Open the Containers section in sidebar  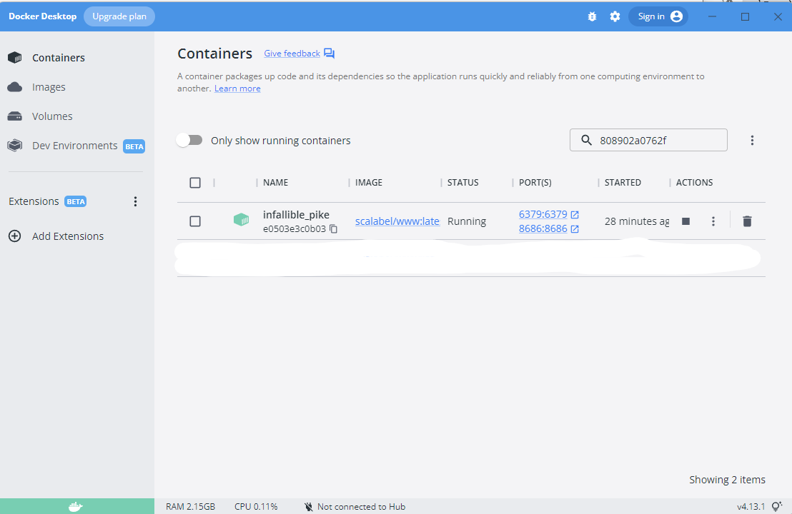(58, 58)
